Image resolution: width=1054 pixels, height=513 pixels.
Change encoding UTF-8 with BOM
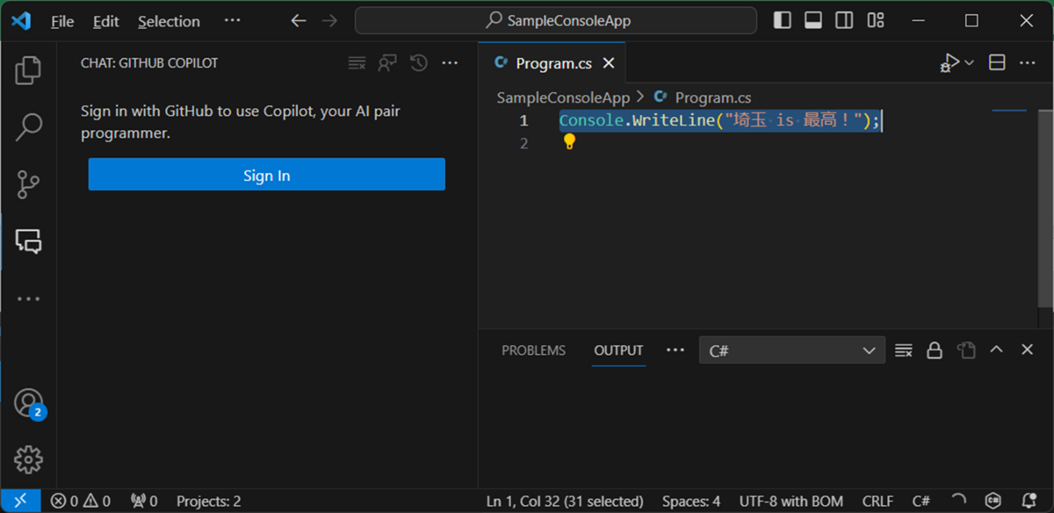coord(790,502)
